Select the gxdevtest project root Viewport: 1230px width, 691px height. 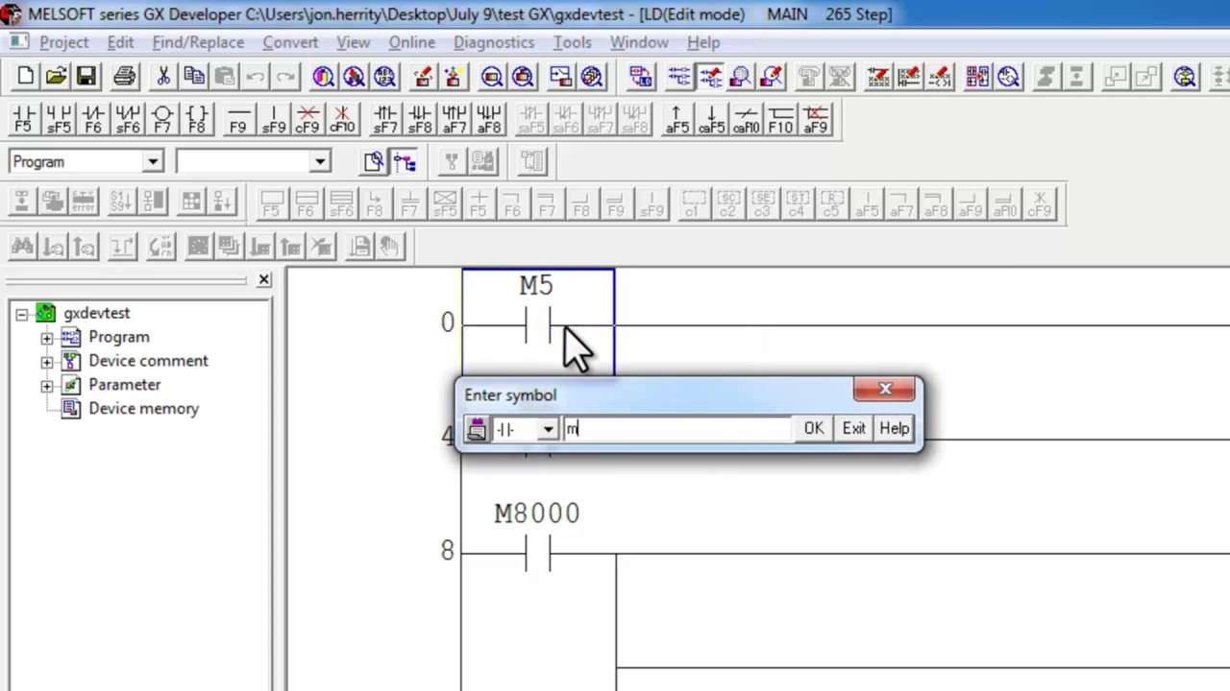[96, 314]
